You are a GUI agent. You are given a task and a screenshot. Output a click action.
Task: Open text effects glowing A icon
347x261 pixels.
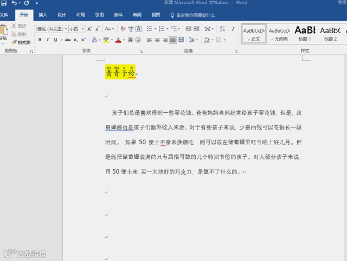[x=94, y=40]
